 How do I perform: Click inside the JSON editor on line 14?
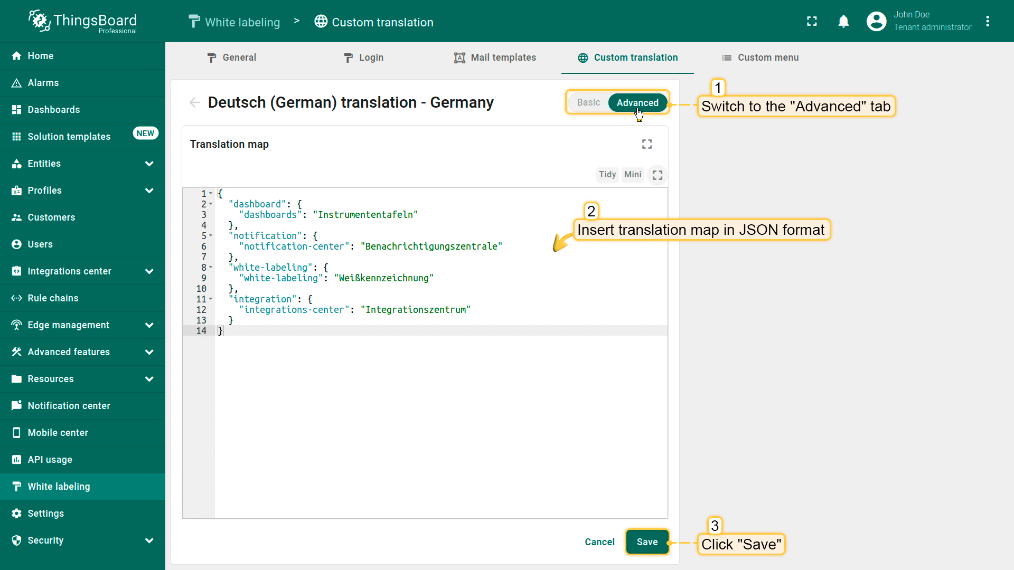tap(370, 331)
